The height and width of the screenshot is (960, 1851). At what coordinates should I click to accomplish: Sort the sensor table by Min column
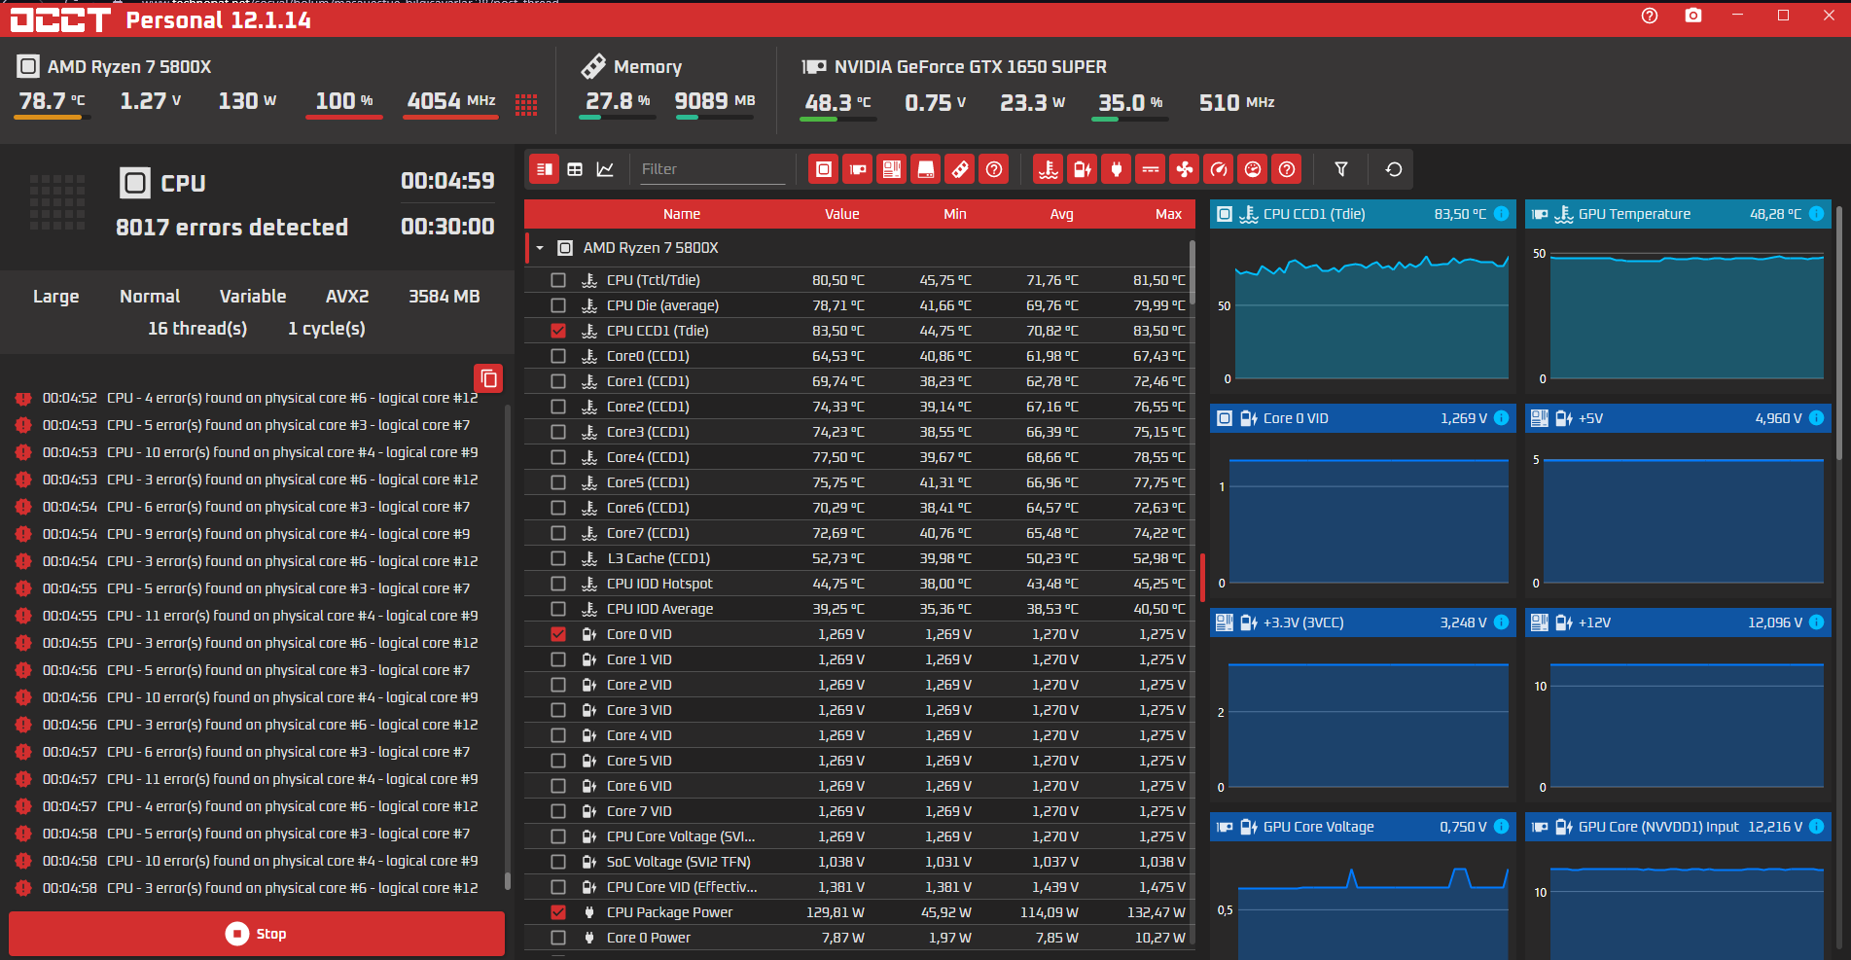(955, 214)
